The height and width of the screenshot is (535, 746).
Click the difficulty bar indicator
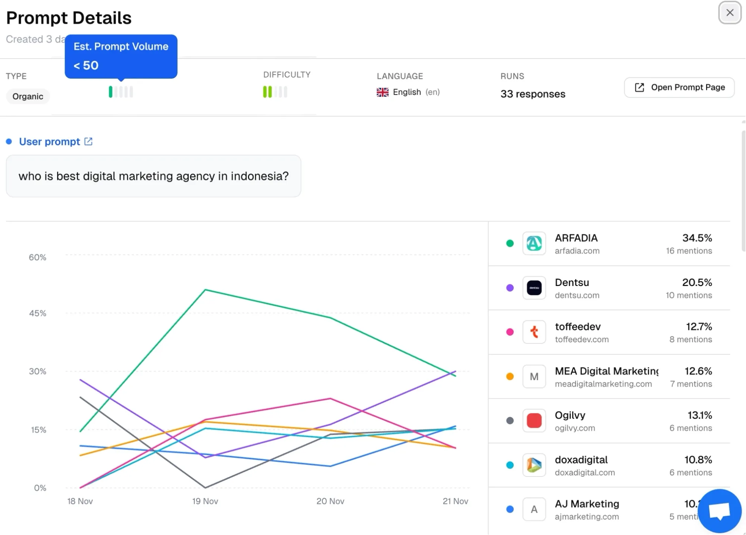point(275,92)
